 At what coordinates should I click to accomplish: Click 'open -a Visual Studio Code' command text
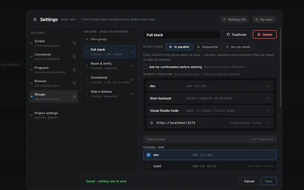(x=210, y=110)
